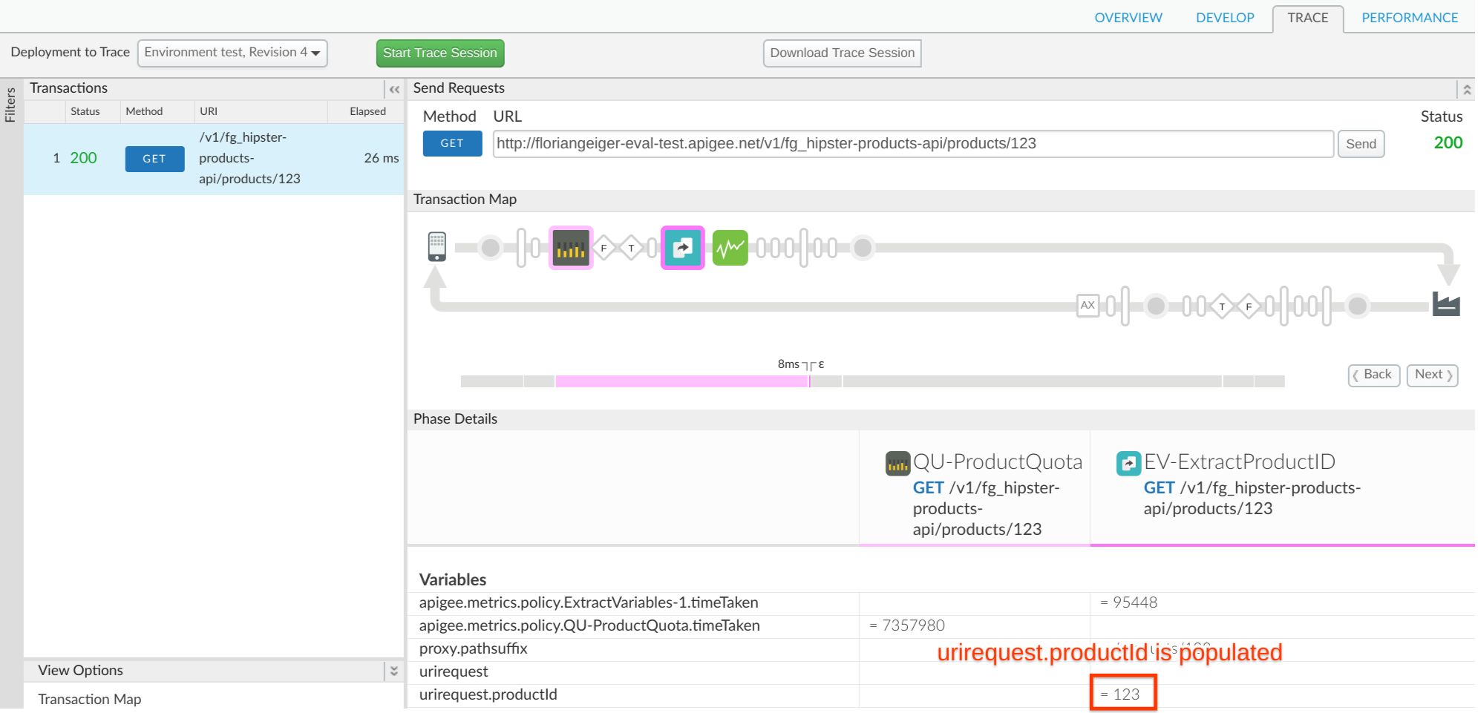Viewport: 1478px width, 713px height.
Task: Click the apigee.metrics.policy.QU-ProductQuota.timeTaken variable
Action: [x=589, y=625]
